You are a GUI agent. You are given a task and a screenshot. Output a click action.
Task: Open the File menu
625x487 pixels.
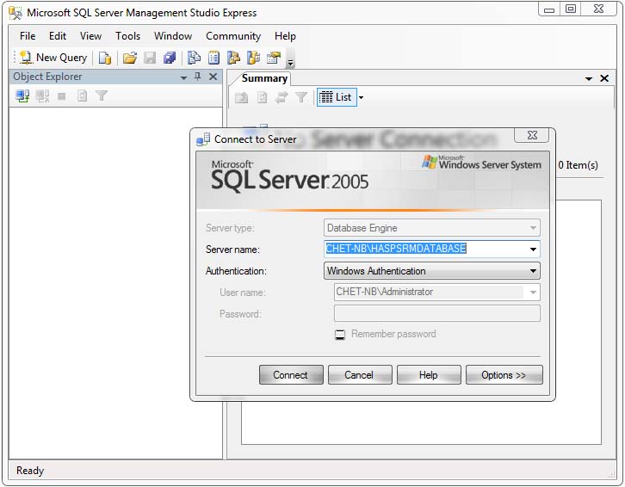[x=28, y=36]
